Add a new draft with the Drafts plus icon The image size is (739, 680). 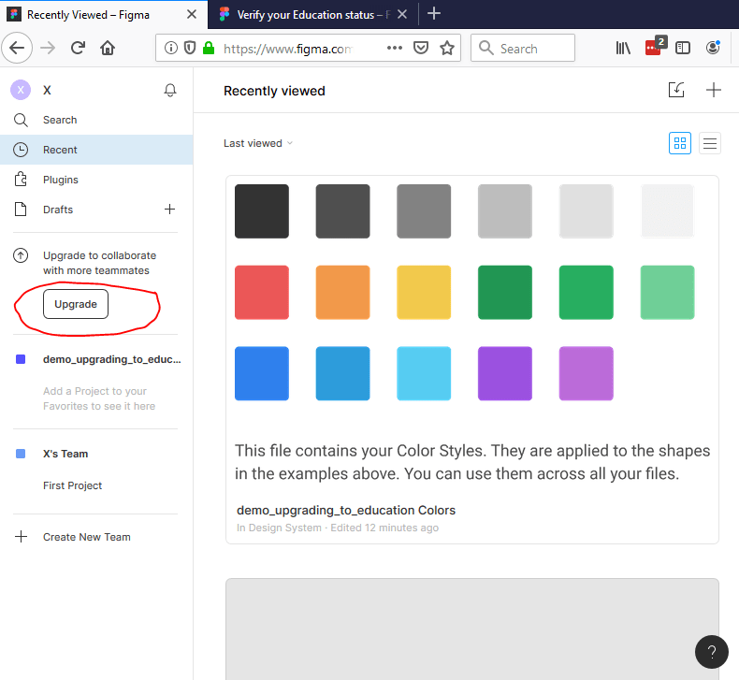coord(169,210)
